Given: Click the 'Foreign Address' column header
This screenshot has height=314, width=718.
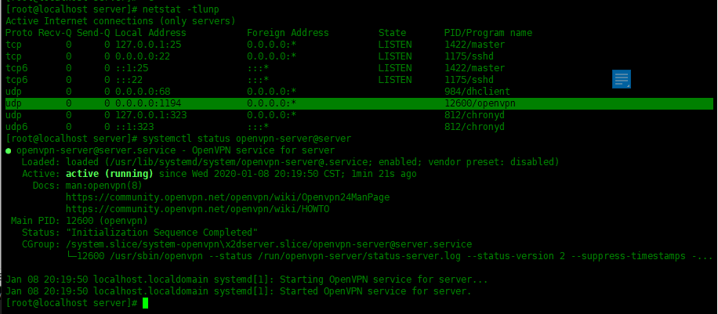Looking at the screenshot, I should [288, 33].
